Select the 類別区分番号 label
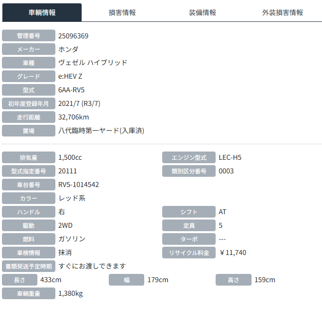 pyautogui.click(x=189, y=171)
